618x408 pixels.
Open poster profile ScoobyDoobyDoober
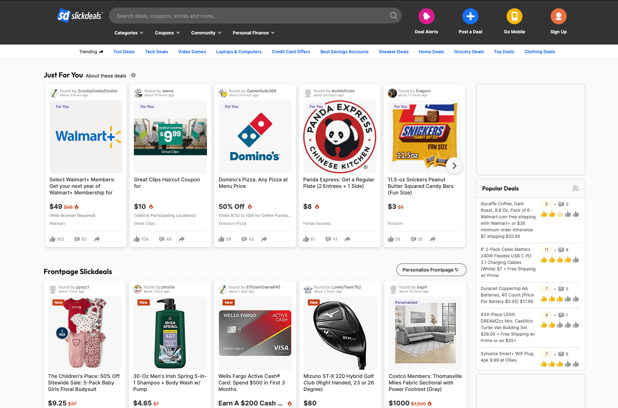coord(98,91)
